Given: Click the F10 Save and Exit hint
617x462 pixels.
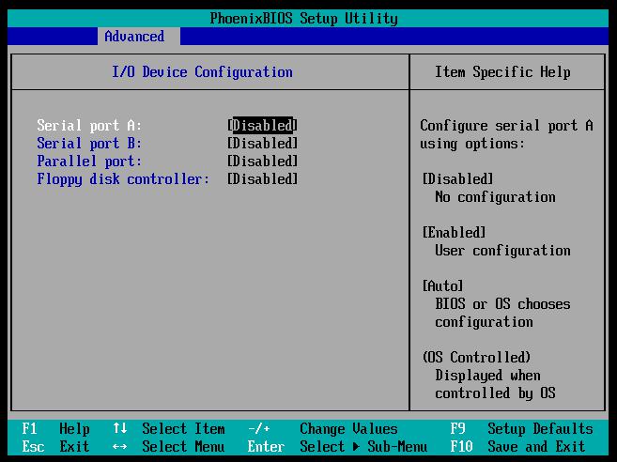Looking at the screenshot, I should [517, 447].
